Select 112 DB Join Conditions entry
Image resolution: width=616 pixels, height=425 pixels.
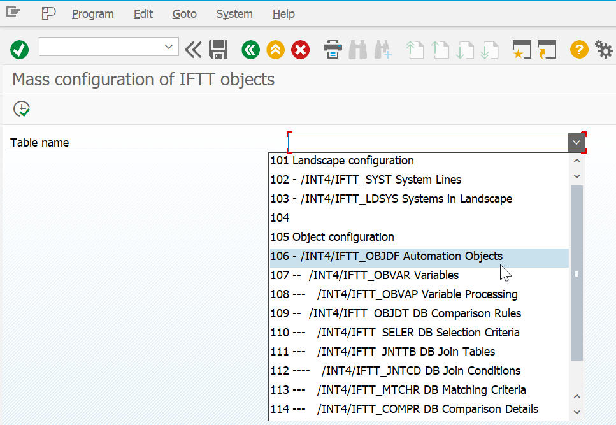pyautogui.click(x=395, y=371)
